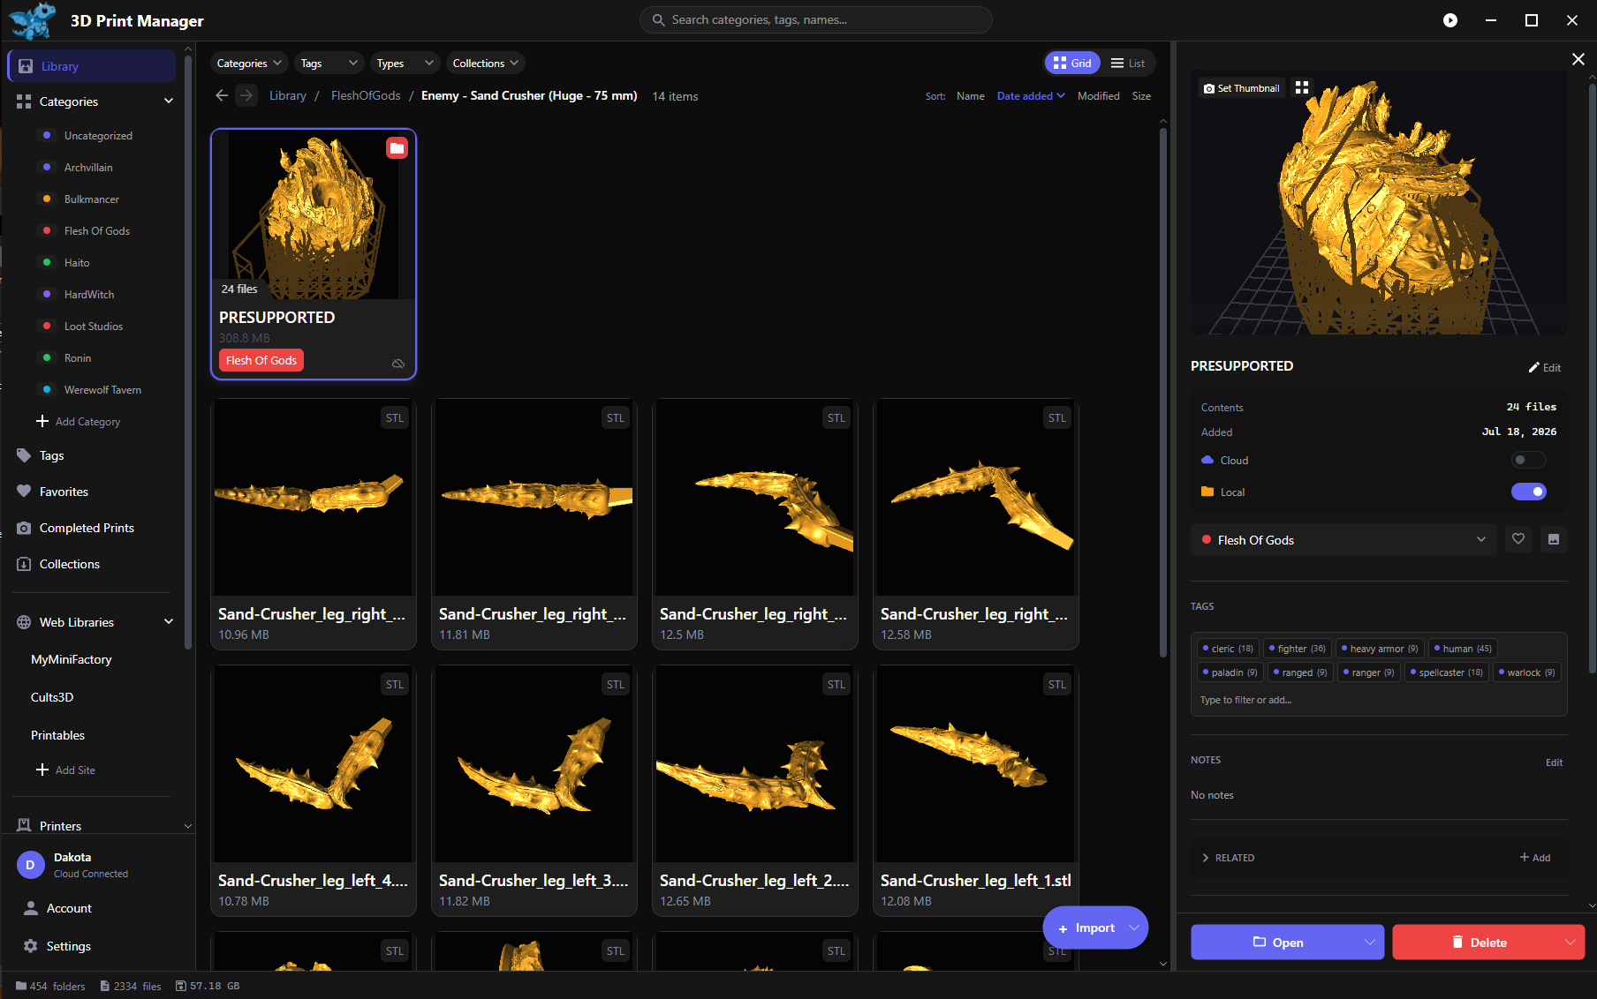The width and height of the screenshot is (1597, 999).
Task: Click the Type to filter or add field
Action: click(x=1378, y=700)
